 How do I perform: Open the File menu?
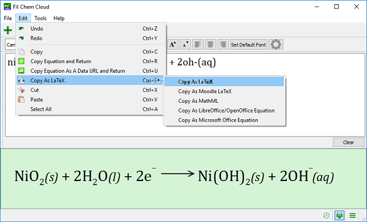tap(8, 18)
